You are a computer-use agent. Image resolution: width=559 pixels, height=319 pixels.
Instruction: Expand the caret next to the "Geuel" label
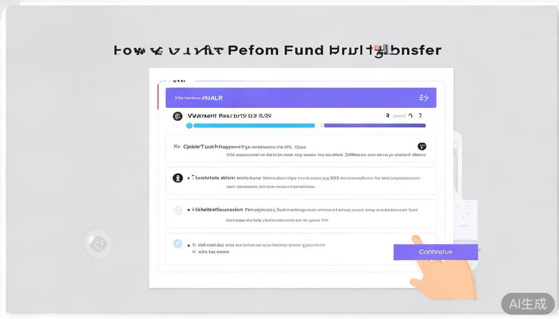coord(410,116)
